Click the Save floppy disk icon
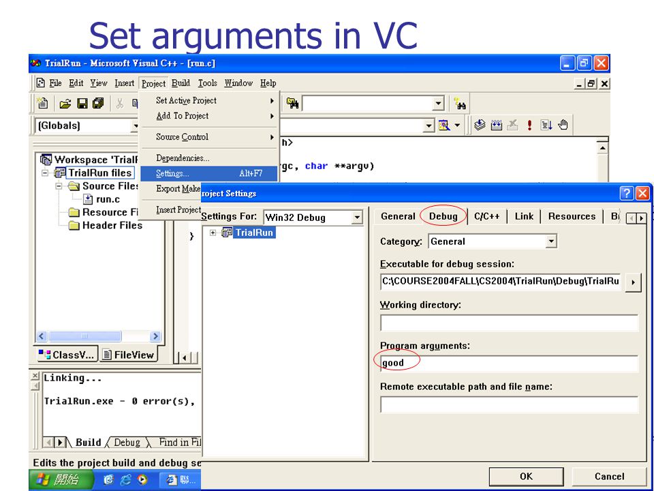Viewport: 654px width, 491px height. [82, 104]
